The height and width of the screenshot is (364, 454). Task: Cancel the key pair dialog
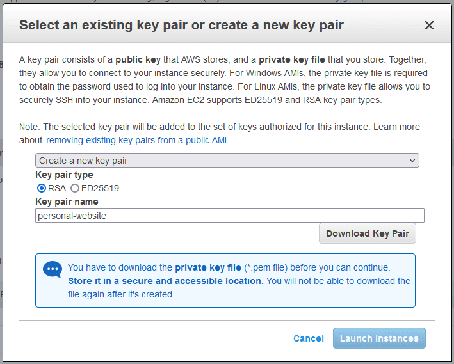pyautogui.click(x=309, y=338)
